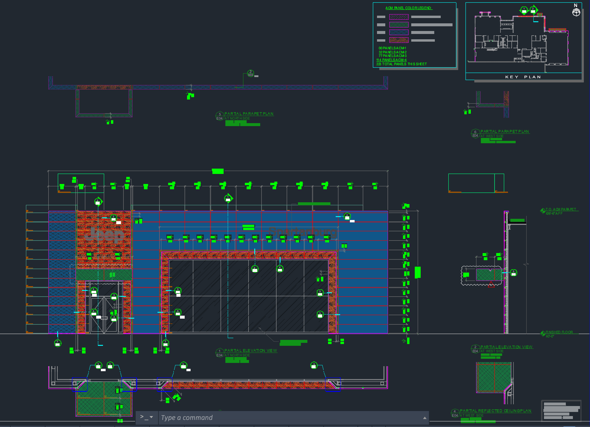Expand command history with the up triangle
The width and height of the screenshot is (590, 427).
pyautogui.click(x=425, y=418)
